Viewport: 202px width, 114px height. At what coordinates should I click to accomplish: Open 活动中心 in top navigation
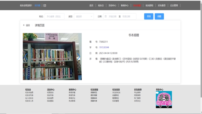(x=112, y=5)
